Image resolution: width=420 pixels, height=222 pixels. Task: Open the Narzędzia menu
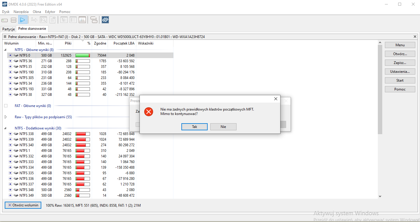(21, 12)
